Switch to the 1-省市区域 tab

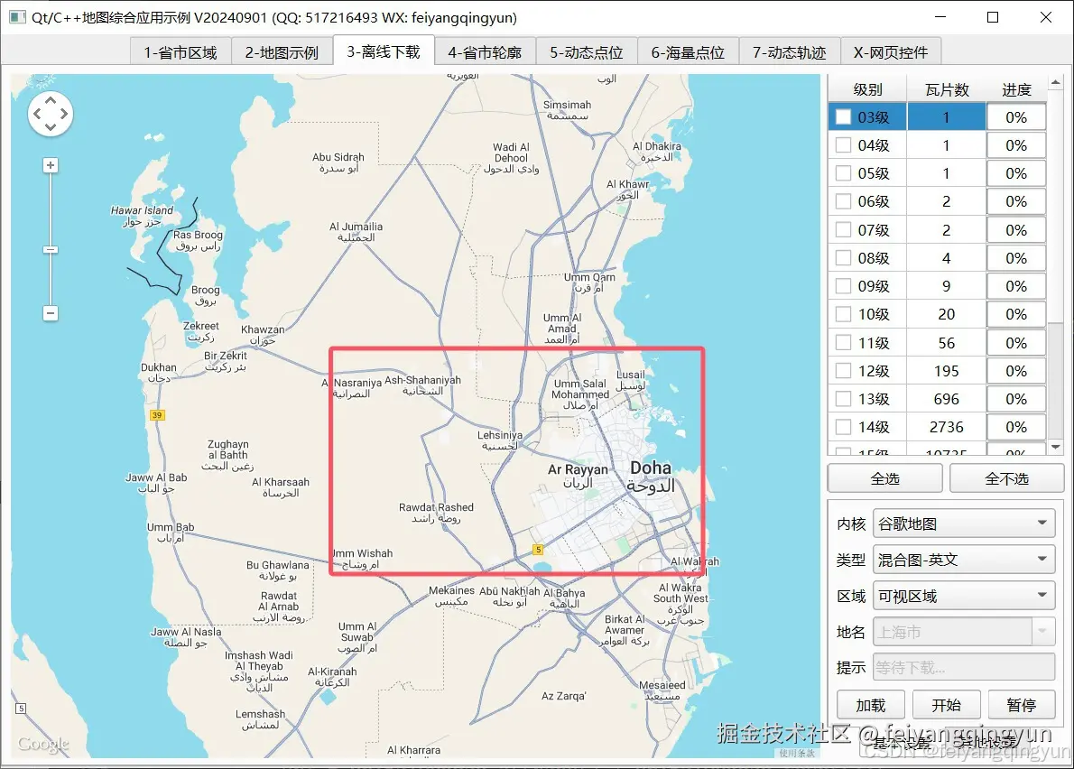coord(181,52)
